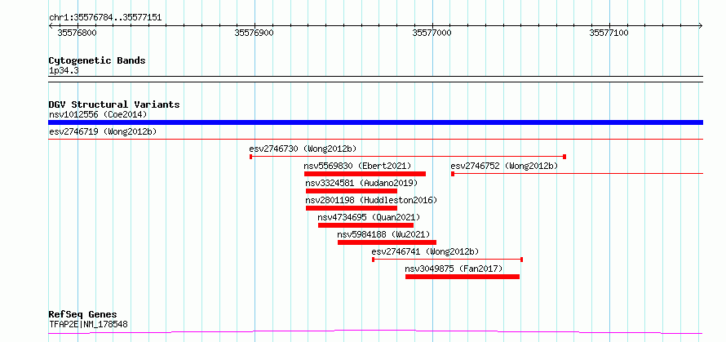Click the chr1:35576784..35577151 coordinate text
This screenshot has width=726, height=342.
(105, 18)
